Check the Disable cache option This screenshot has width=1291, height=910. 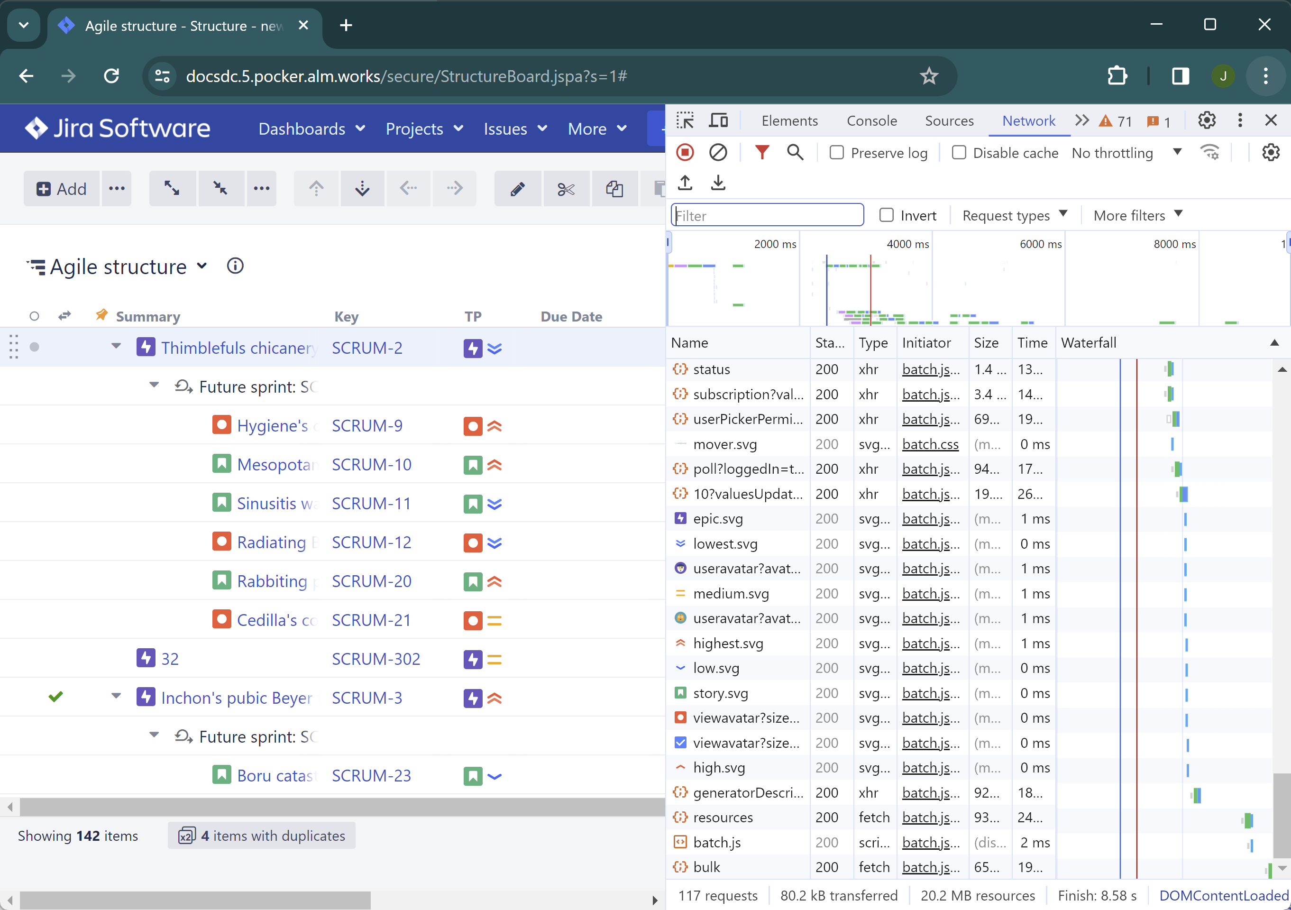point(959,152)
